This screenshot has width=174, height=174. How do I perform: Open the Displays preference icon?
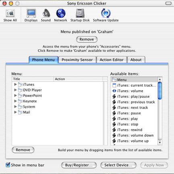[x=31, y=13]
